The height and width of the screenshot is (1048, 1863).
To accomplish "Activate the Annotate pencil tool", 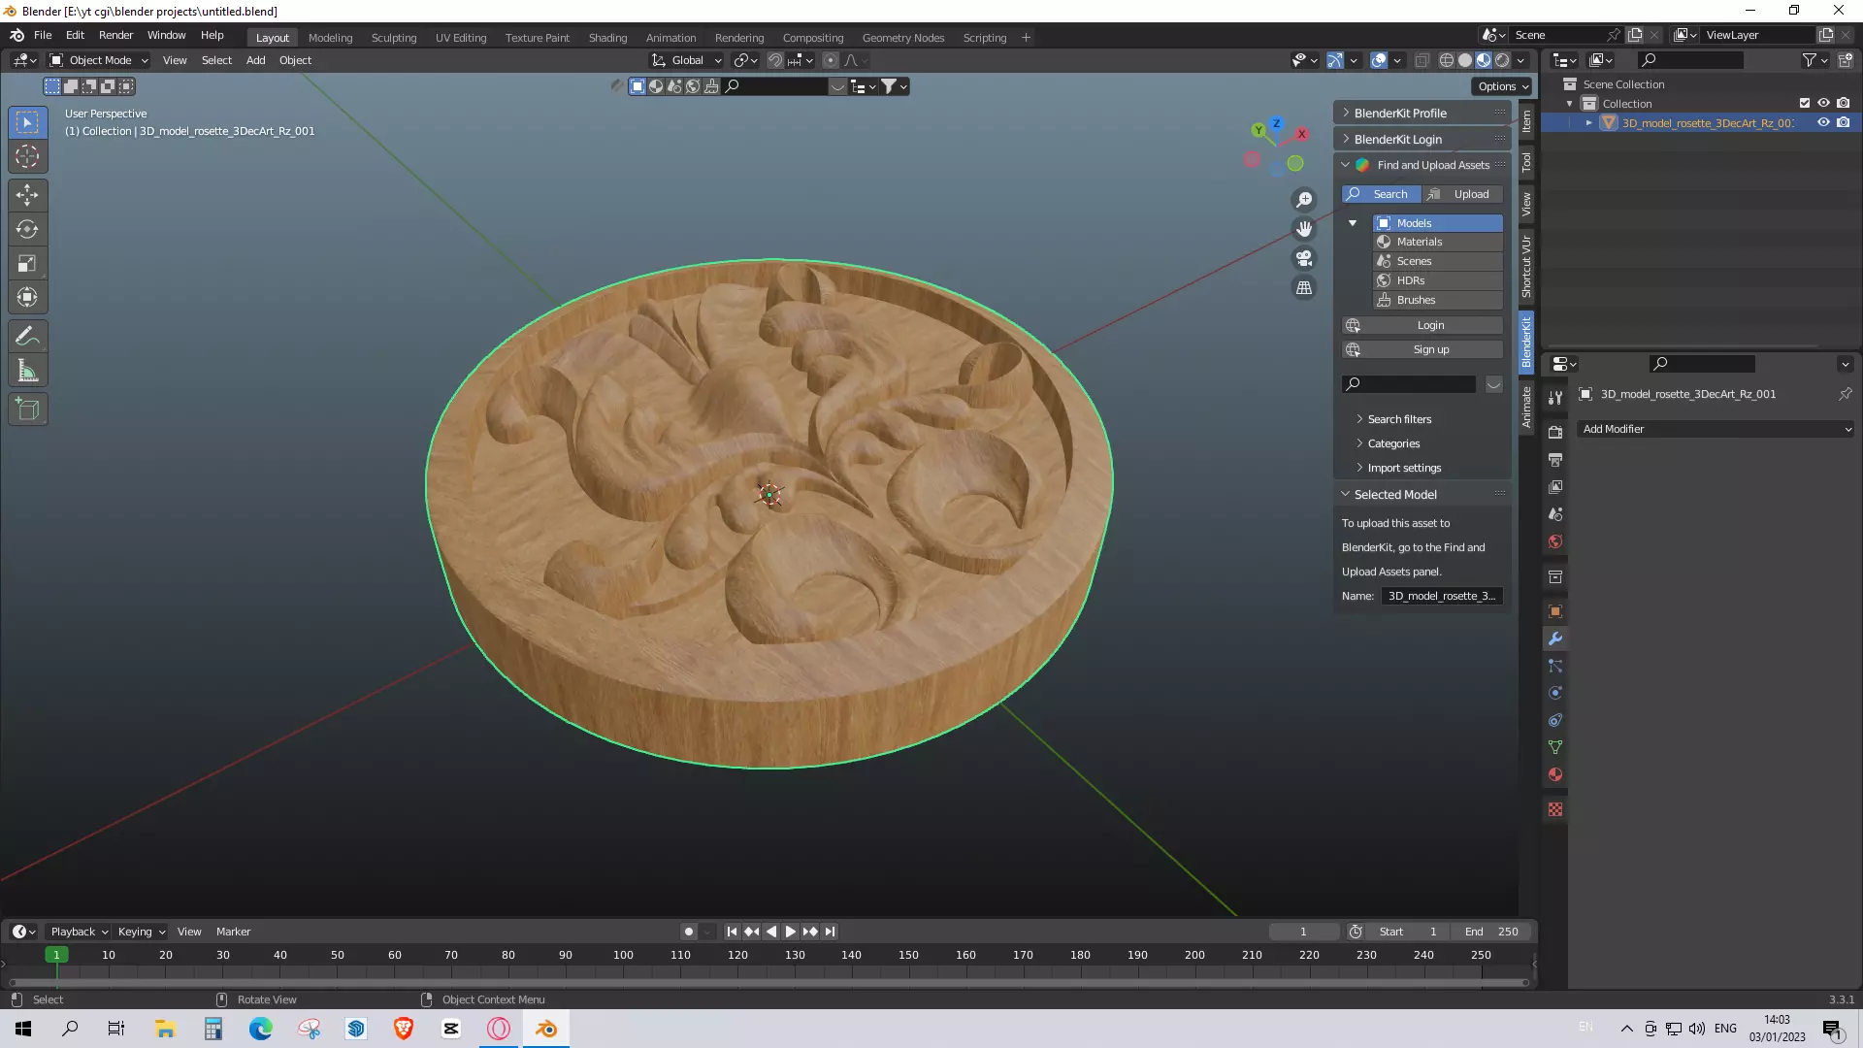I will [x=27, y=337].
